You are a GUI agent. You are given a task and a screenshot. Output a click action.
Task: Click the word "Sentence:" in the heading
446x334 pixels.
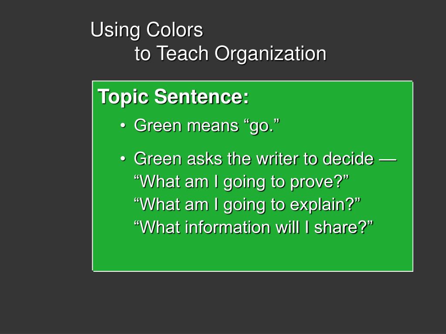[202, 96]
